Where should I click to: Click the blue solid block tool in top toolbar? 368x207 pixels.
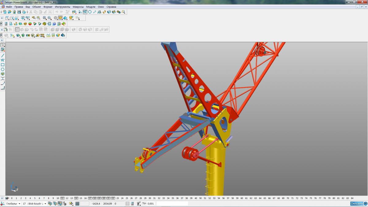[x=109, y=12]
